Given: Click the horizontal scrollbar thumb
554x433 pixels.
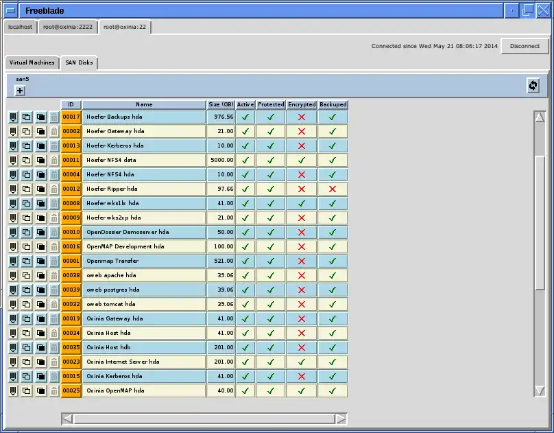Looking at the screenshot, I should (x=204, y=419).
